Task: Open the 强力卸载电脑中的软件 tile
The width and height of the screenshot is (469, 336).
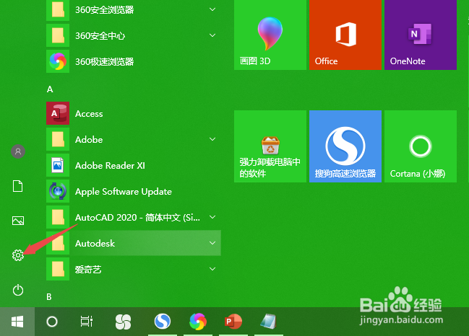Action: [x=270, y=146]
